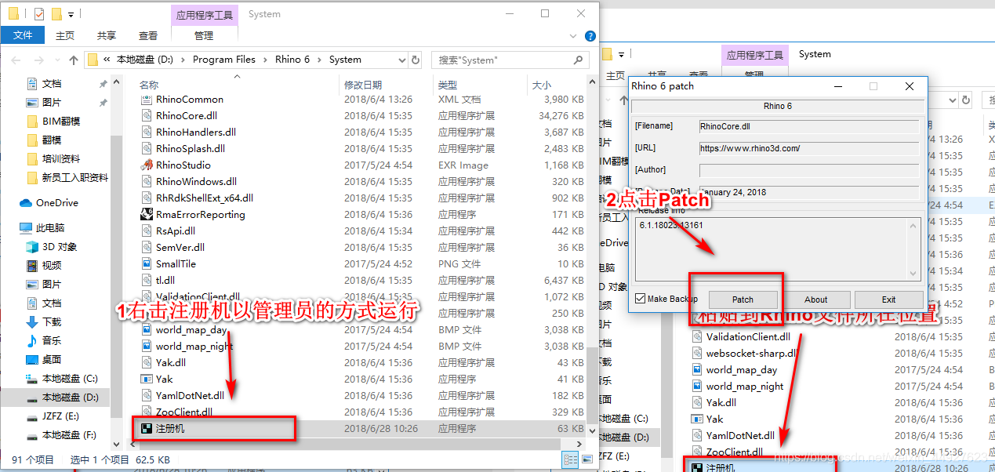Click the Back navigation arrow
Screen dimensions: 995x472
(x=16, y=60)
